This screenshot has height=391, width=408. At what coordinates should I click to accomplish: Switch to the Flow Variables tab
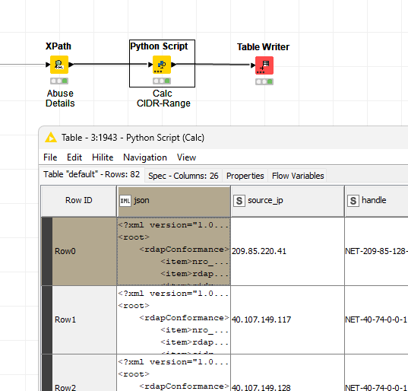[x=298, y=176]
